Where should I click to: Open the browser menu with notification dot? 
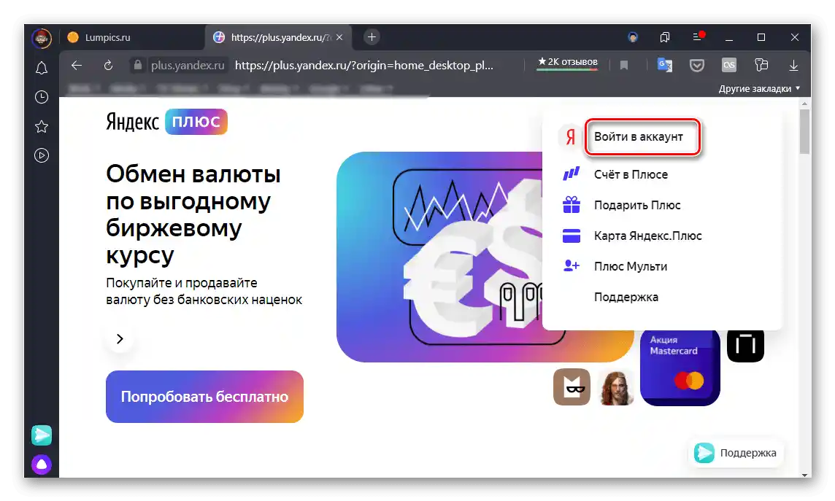698,36
